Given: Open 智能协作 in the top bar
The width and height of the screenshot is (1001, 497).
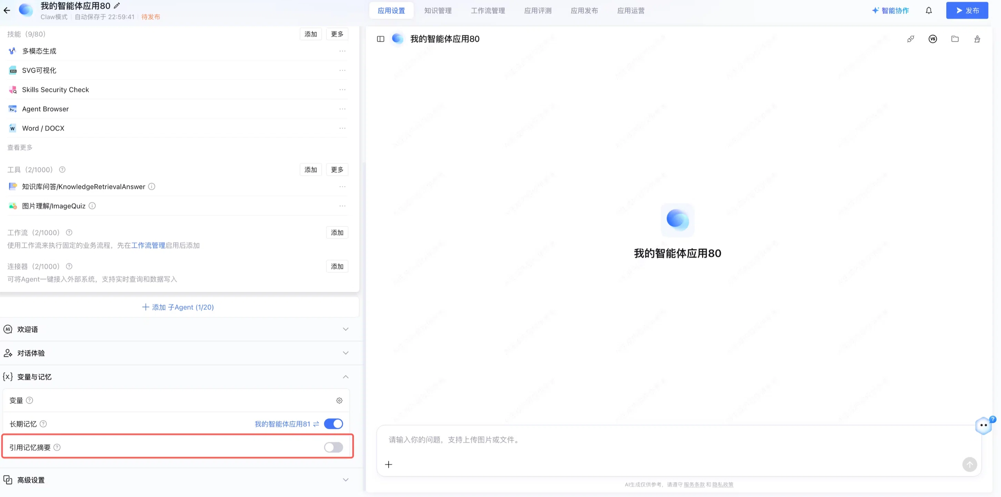Looking at the screenshot, I should pyautogui.click(x=890, y=10).
